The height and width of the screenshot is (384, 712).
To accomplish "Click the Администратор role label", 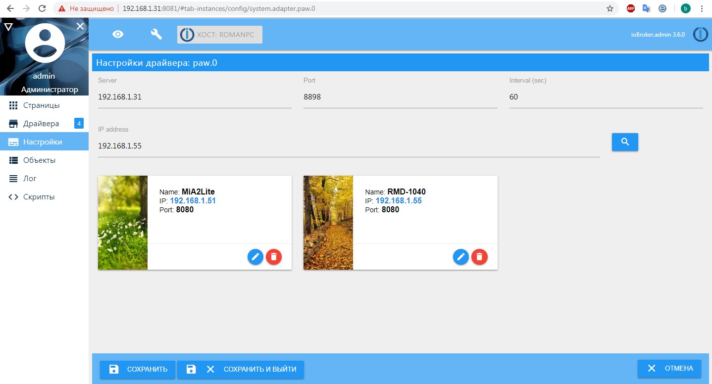I will 50,90.
